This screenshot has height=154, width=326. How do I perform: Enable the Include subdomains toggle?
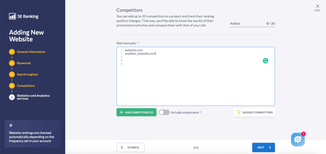pos(164,112)
